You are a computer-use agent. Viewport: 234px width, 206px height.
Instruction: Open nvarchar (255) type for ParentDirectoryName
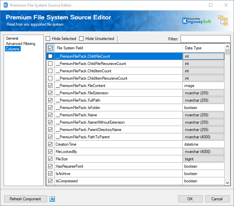(203, 130)
